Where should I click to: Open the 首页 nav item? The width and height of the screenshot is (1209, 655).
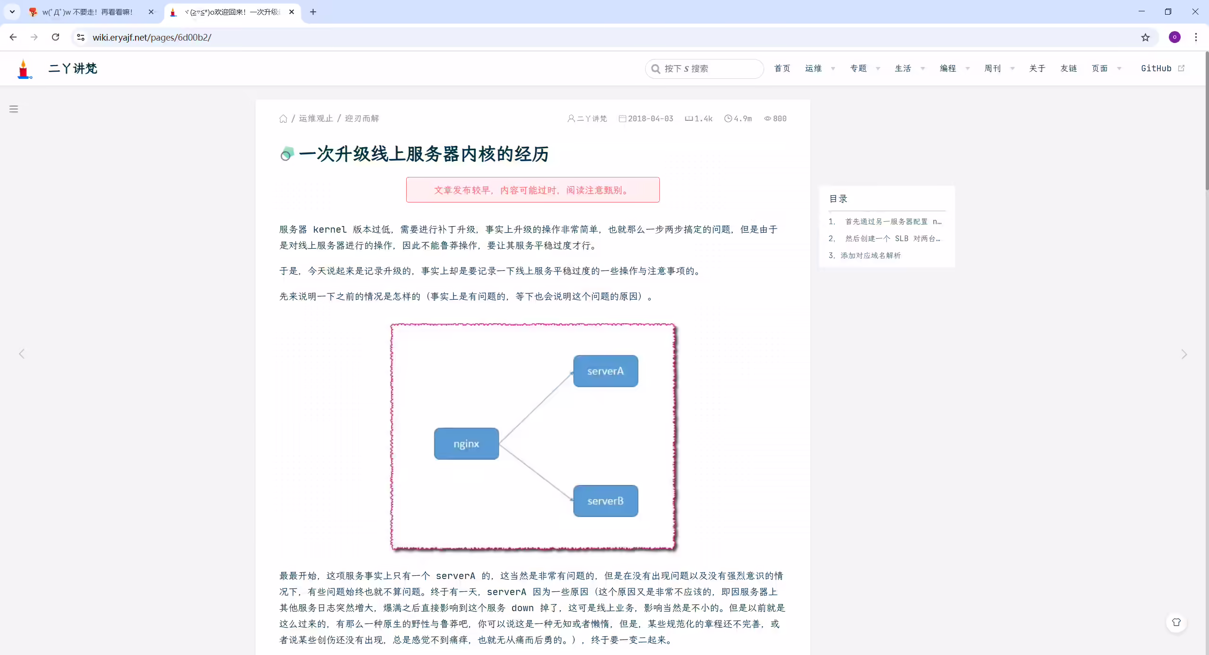coord(782,68)
